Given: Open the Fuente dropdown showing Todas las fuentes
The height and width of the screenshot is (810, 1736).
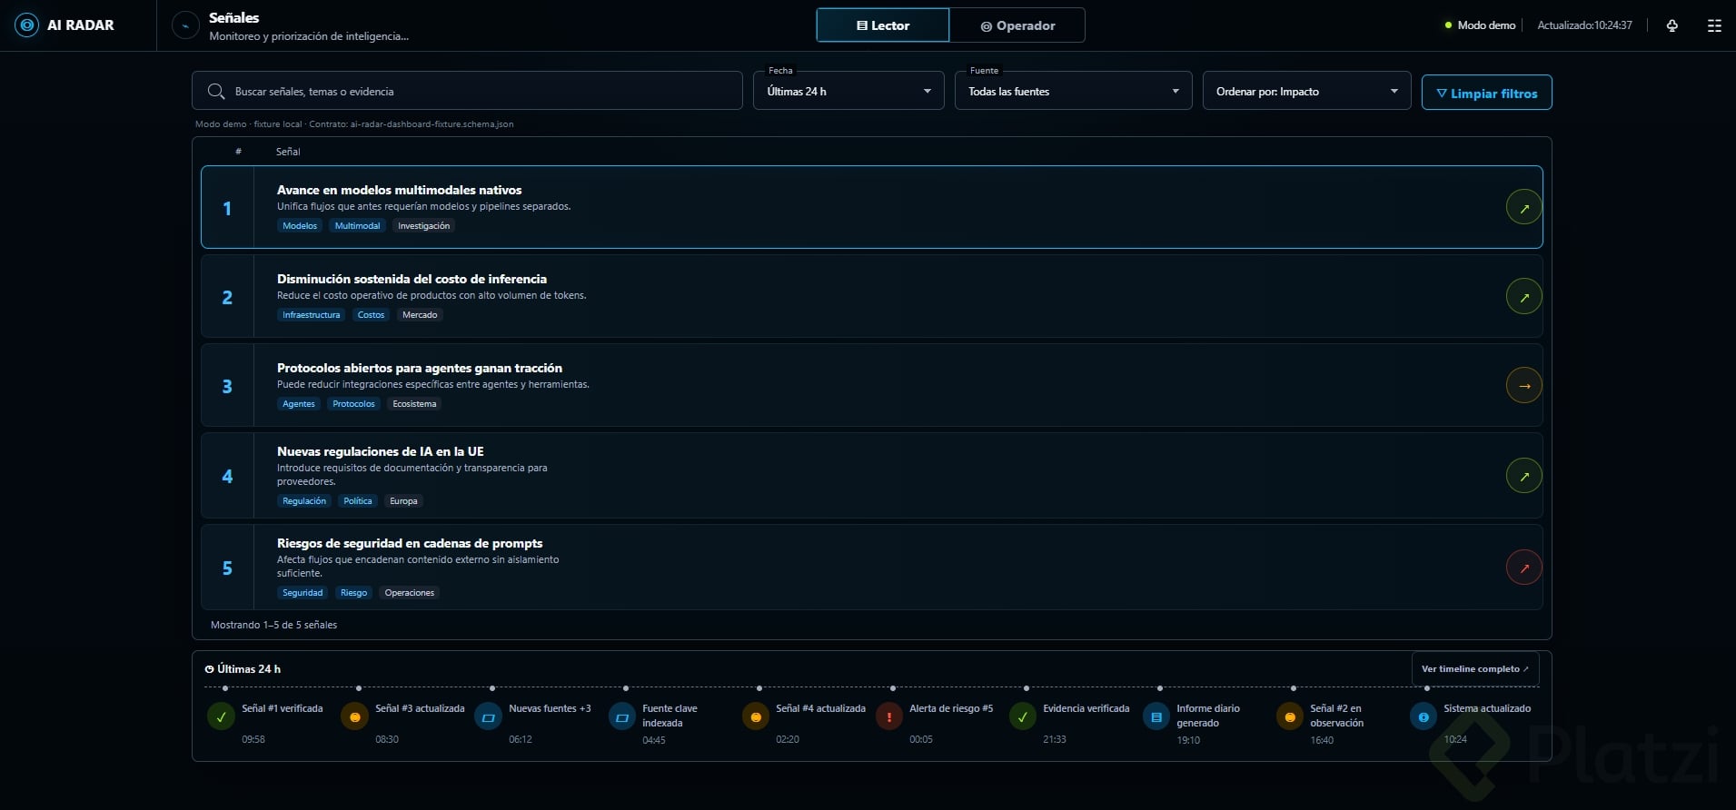Looking at the screenshot, I should [1073, 91].
